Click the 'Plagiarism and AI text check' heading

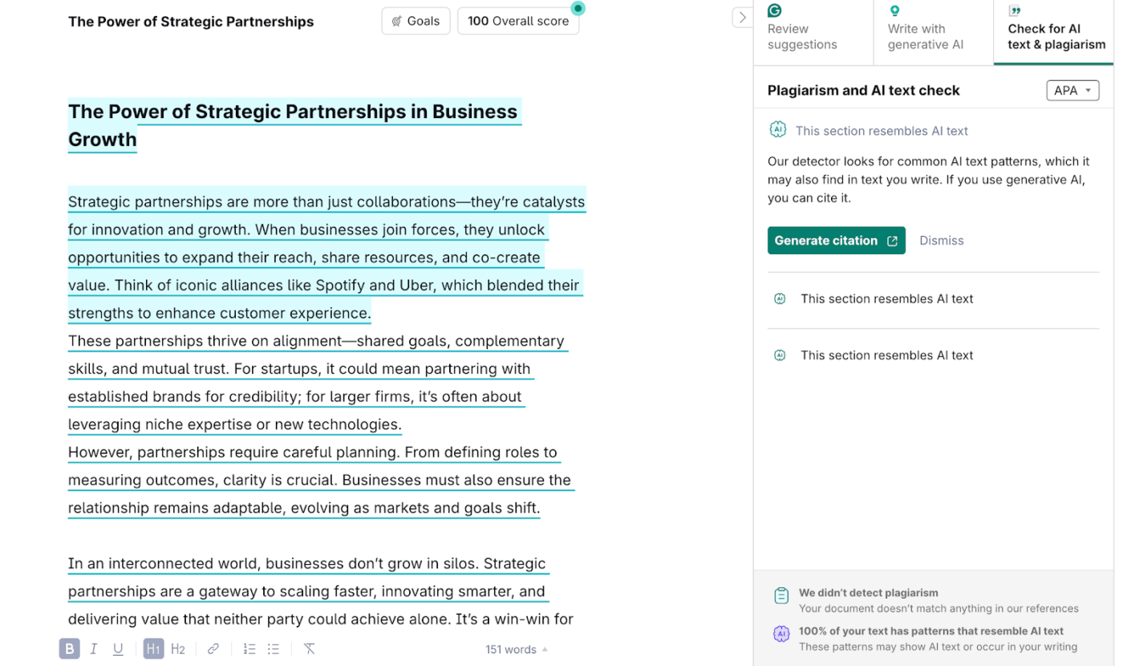tap(863, 91)
